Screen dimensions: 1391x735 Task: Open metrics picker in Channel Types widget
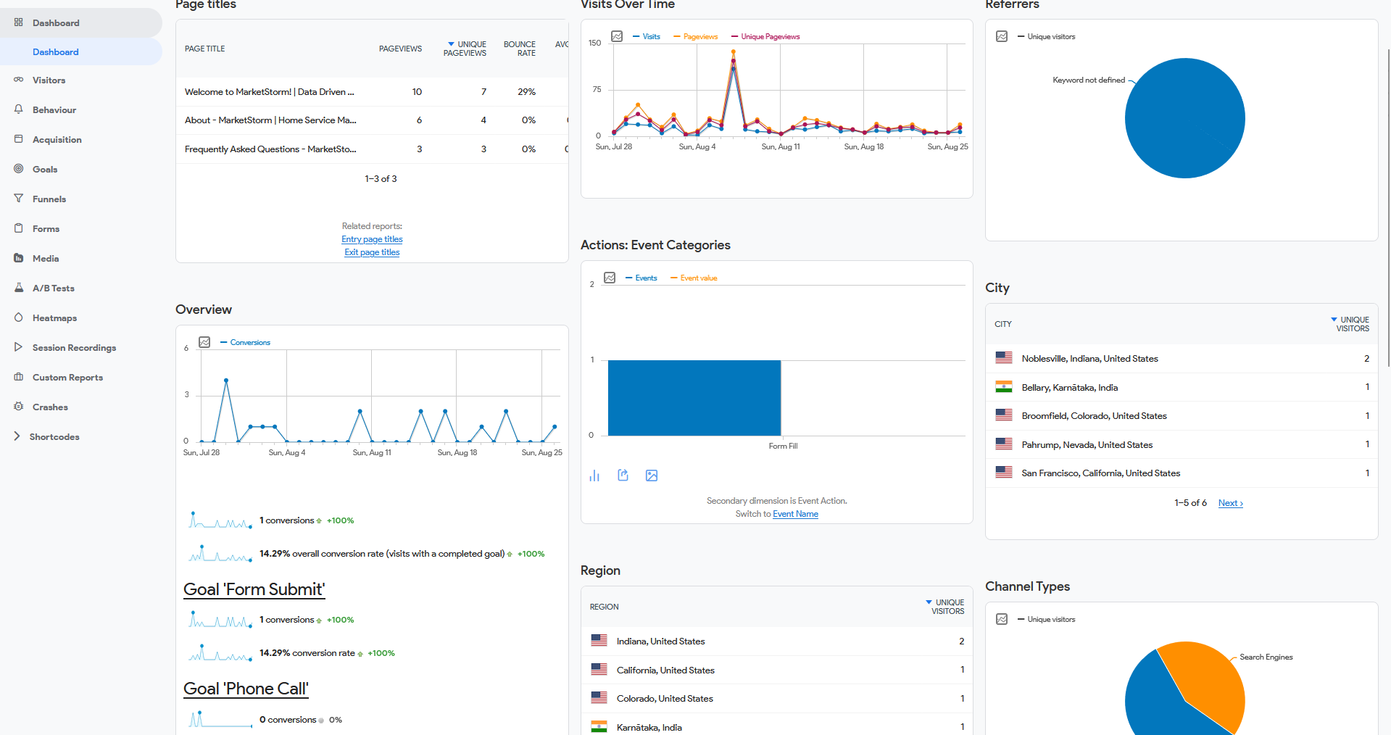[x=1002, y=619]
